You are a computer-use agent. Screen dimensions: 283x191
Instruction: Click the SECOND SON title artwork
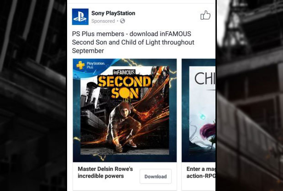click(125, 87)
